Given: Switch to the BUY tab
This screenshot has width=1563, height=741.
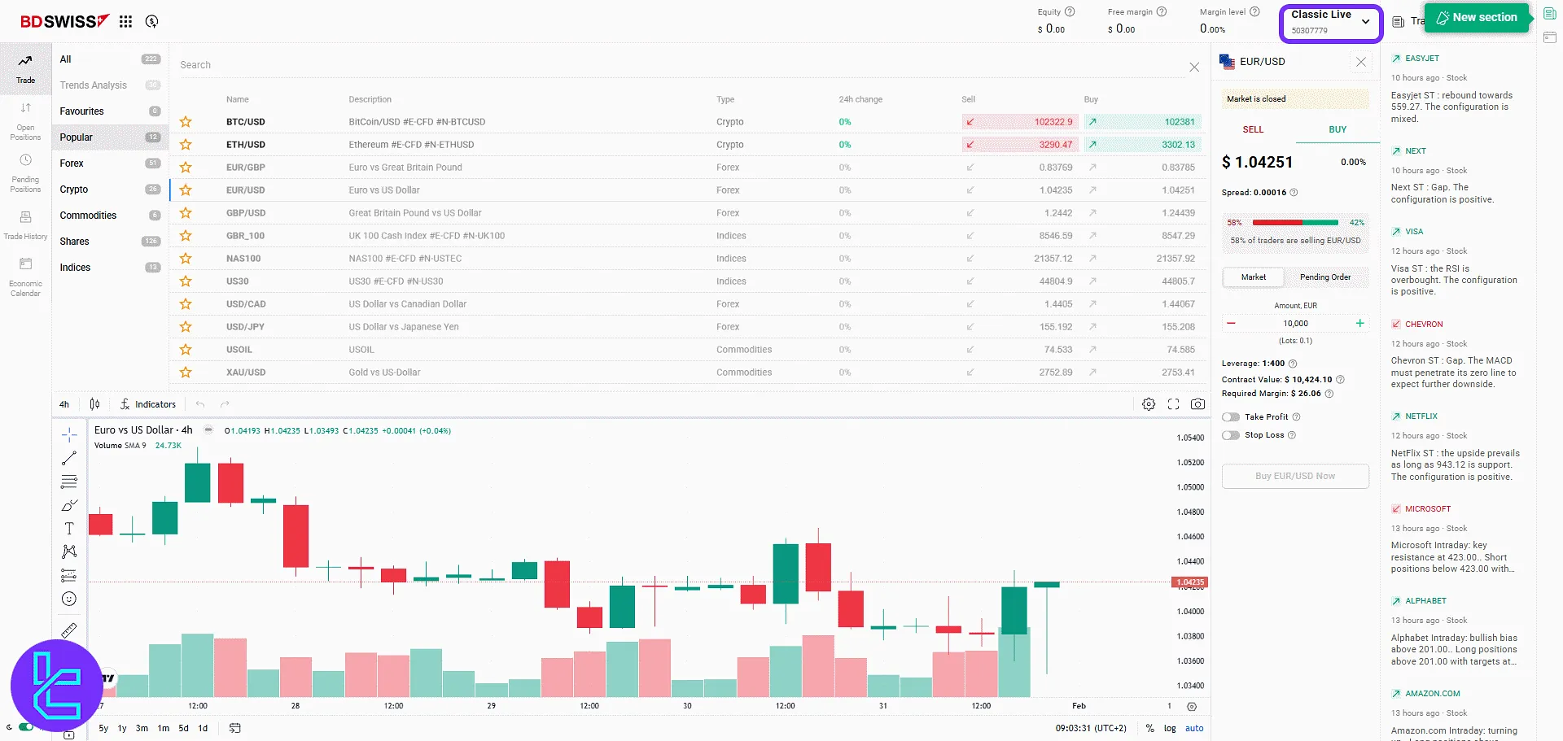Looking at the screenshot, I should (x=1338, y=129).
